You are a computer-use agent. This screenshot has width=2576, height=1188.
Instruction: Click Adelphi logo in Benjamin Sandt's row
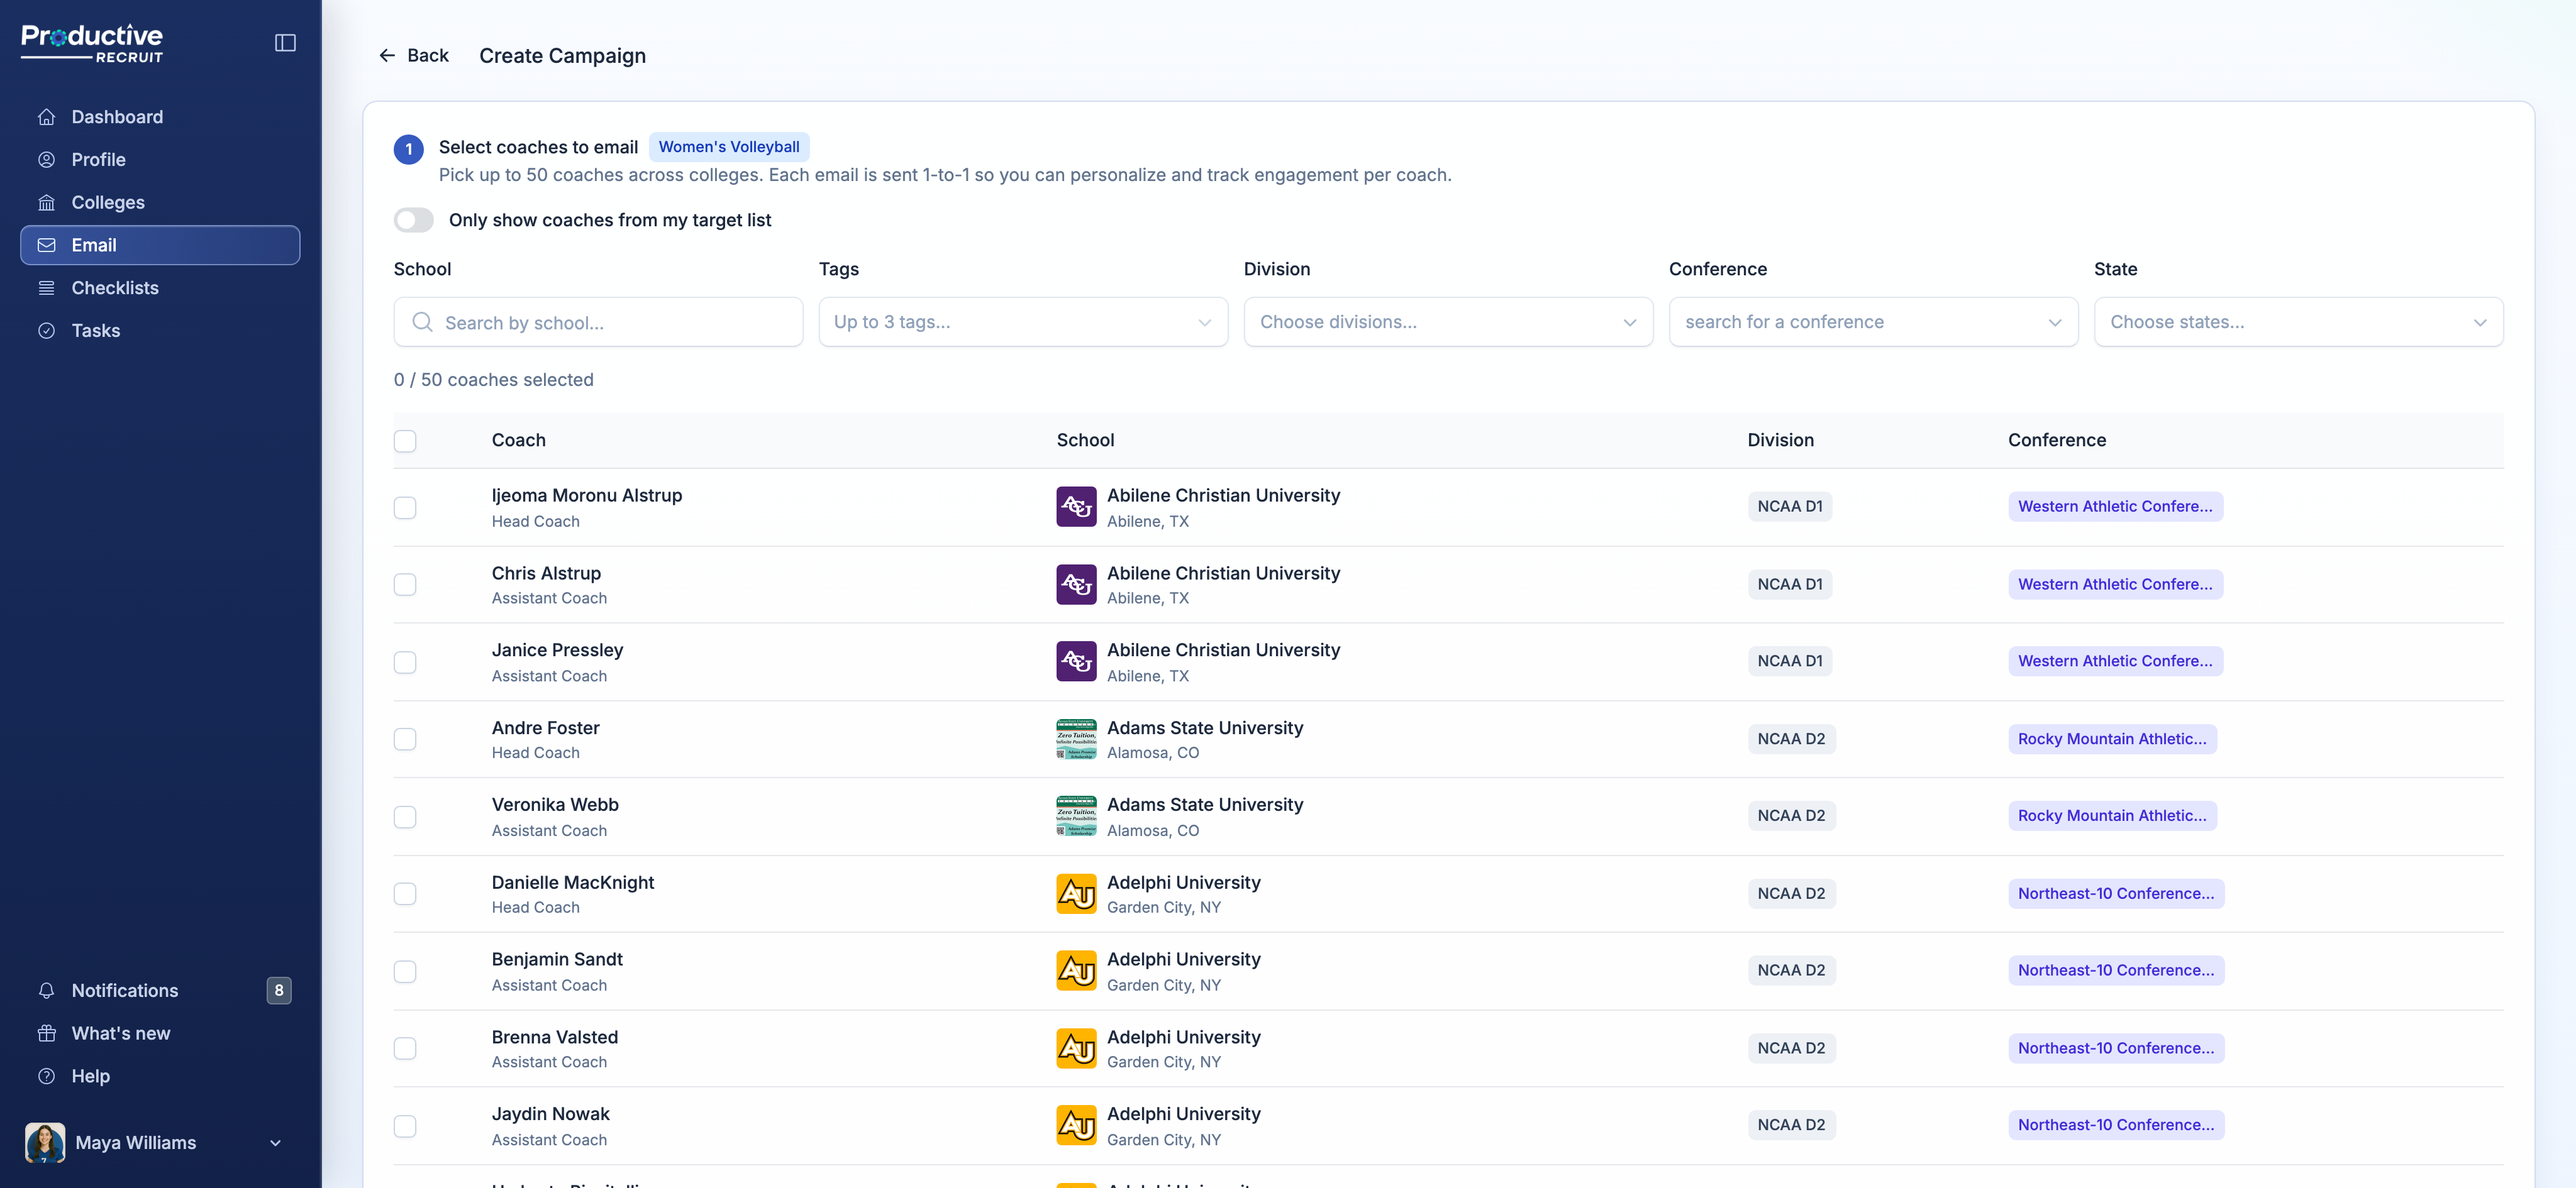[1076, 970]
